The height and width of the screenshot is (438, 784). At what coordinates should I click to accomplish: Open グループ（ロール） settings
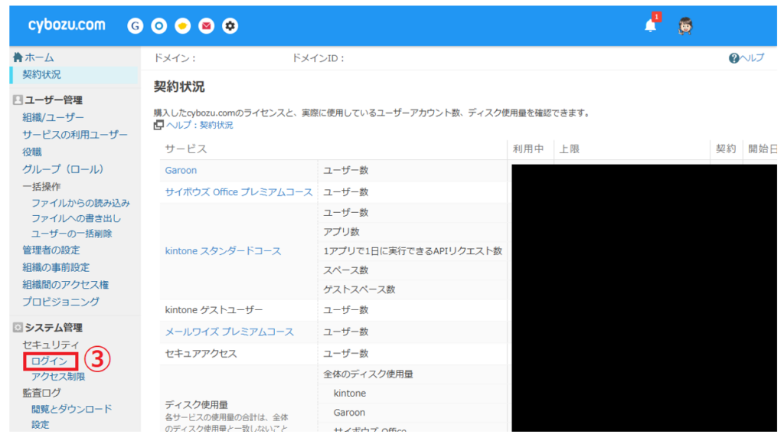pyautogui.click(x=63, y=169)
